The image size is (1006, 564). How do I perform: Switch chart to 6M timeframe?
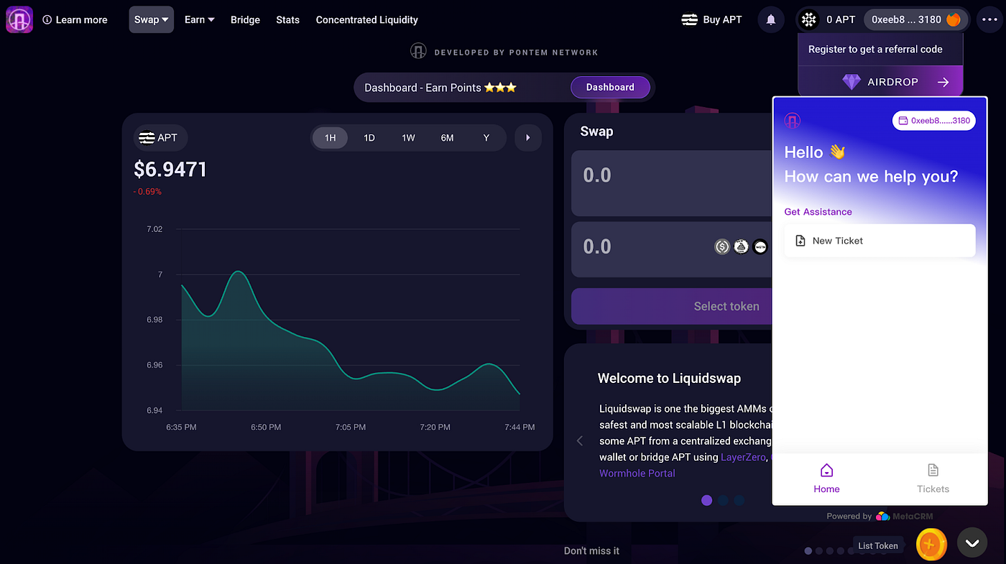(x=447, y=137)
